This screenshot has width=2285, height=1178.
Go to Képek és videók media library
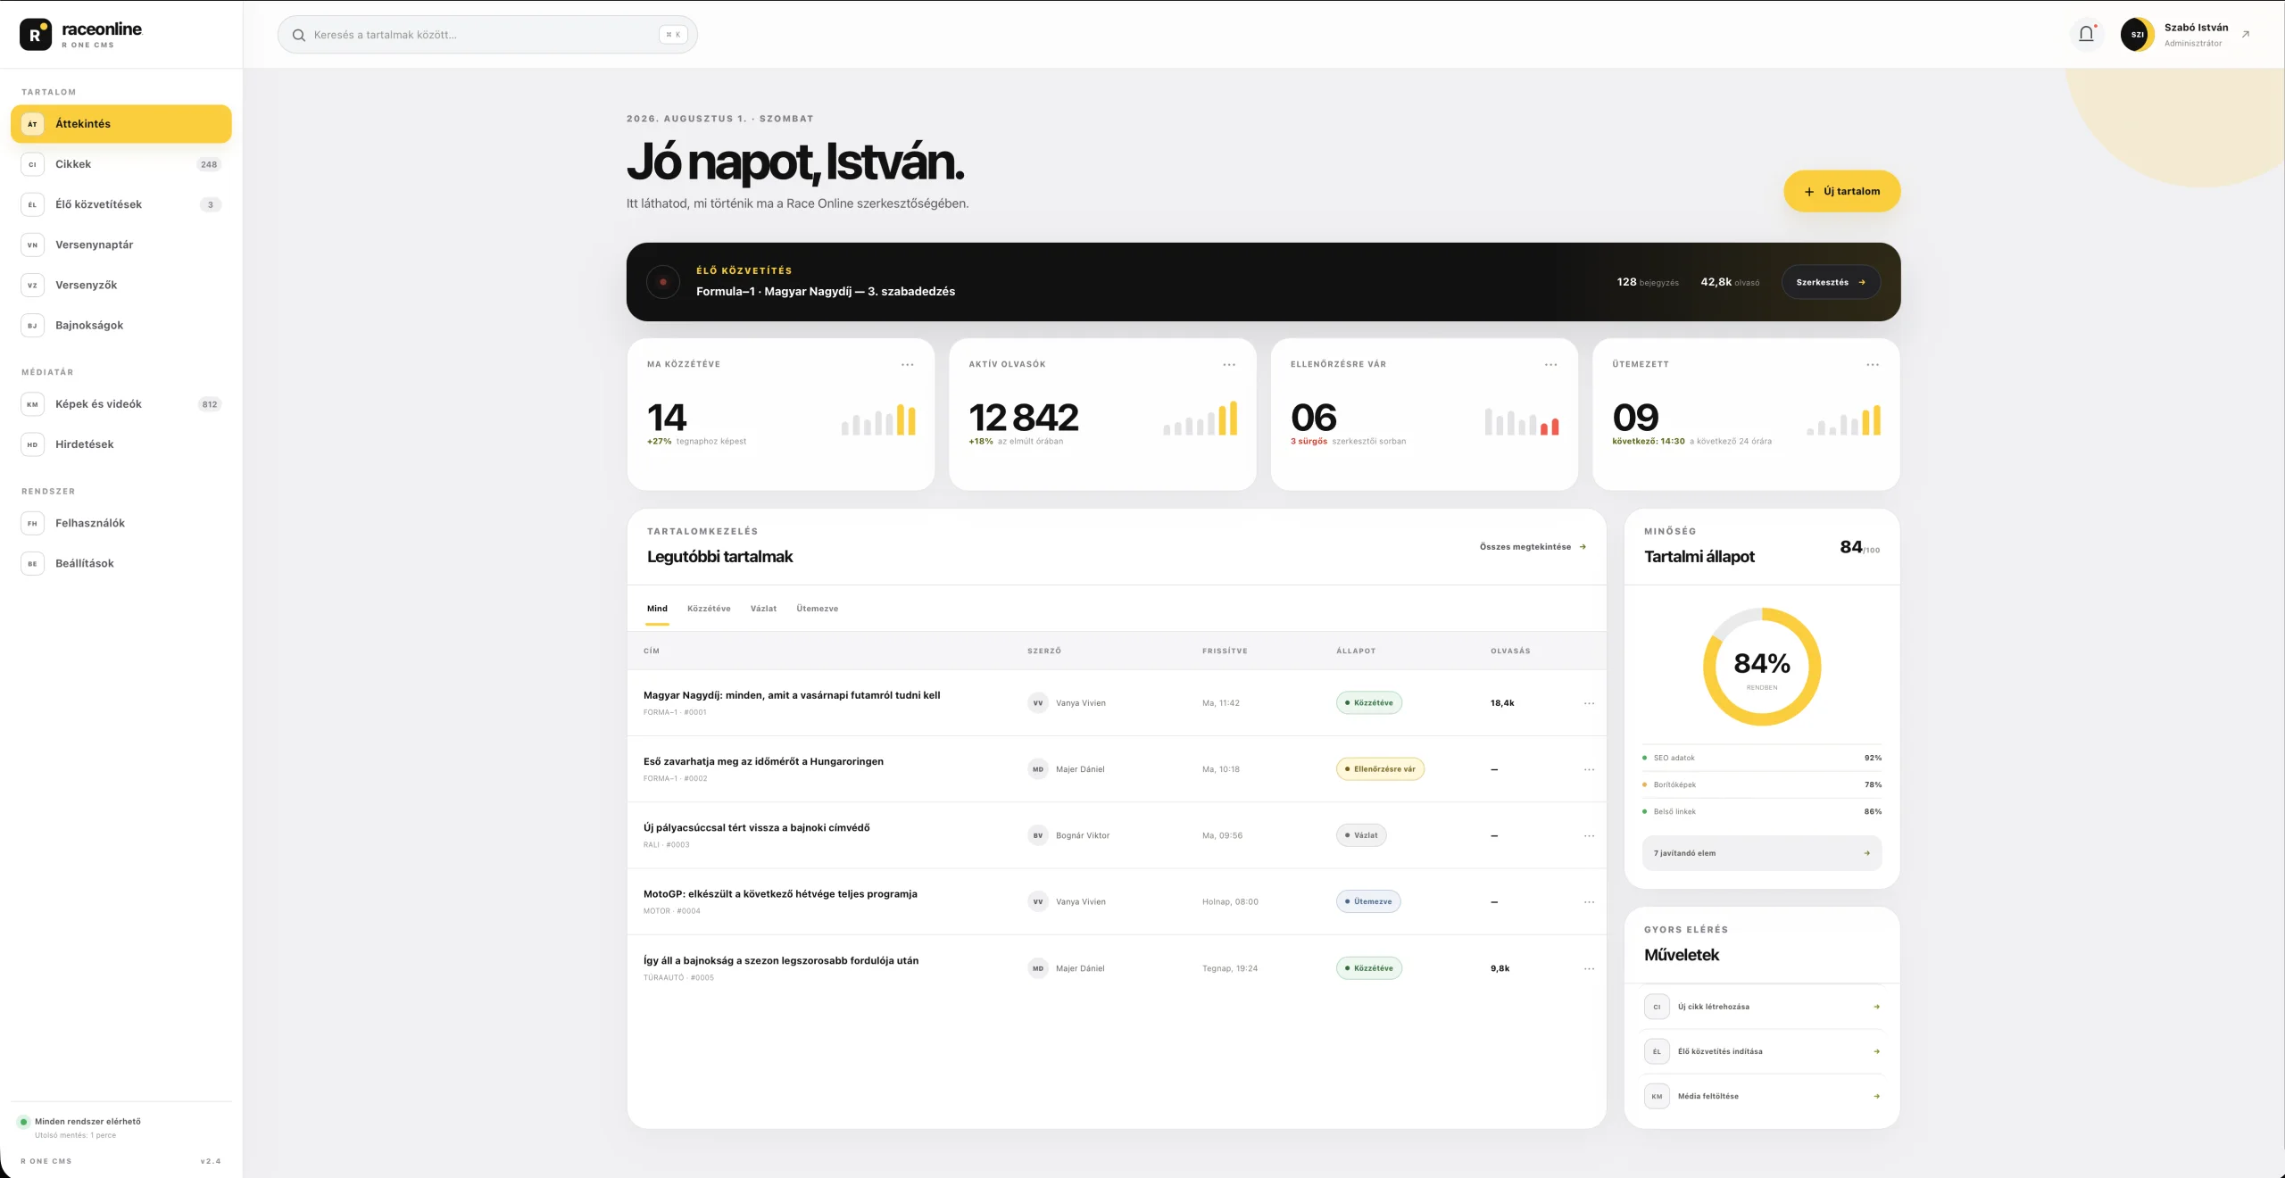click(x=121, y=404)
